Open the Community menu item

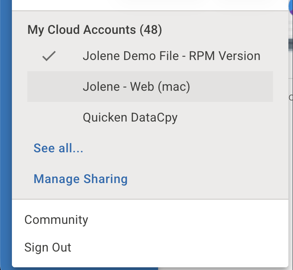56,220
